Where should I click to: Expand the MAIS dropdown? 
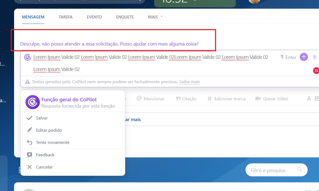coord(155,17)
